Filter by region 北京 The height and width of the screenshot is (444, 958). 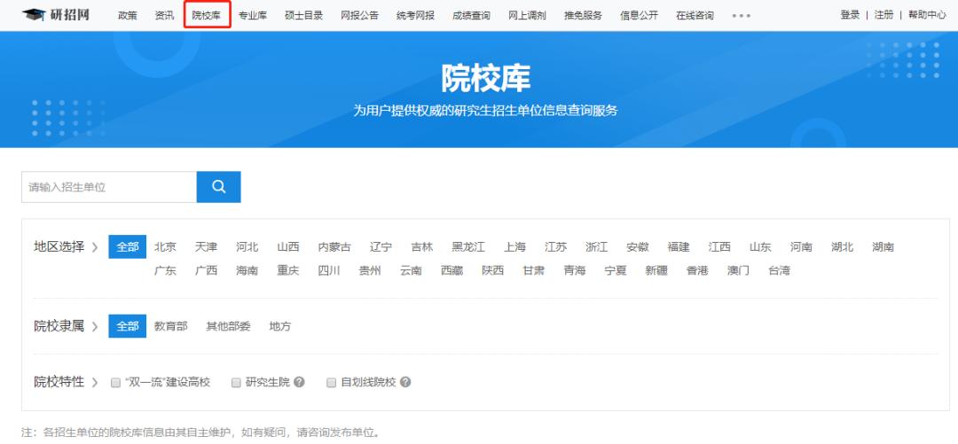tap(165, 247)
